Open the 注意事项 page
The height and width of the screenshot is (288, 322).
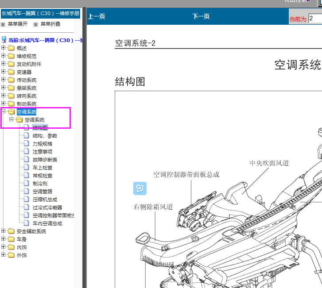(x=43, y=152)
